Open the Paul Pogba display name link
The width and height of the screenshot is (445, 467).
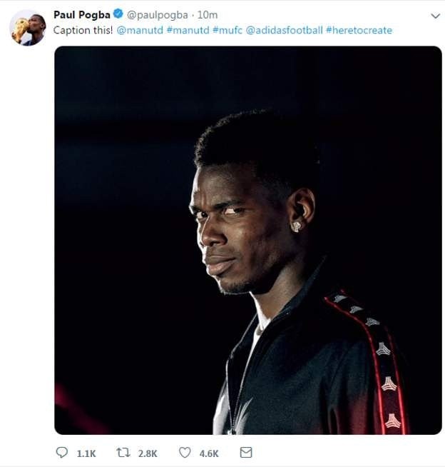tap(82, 15)
